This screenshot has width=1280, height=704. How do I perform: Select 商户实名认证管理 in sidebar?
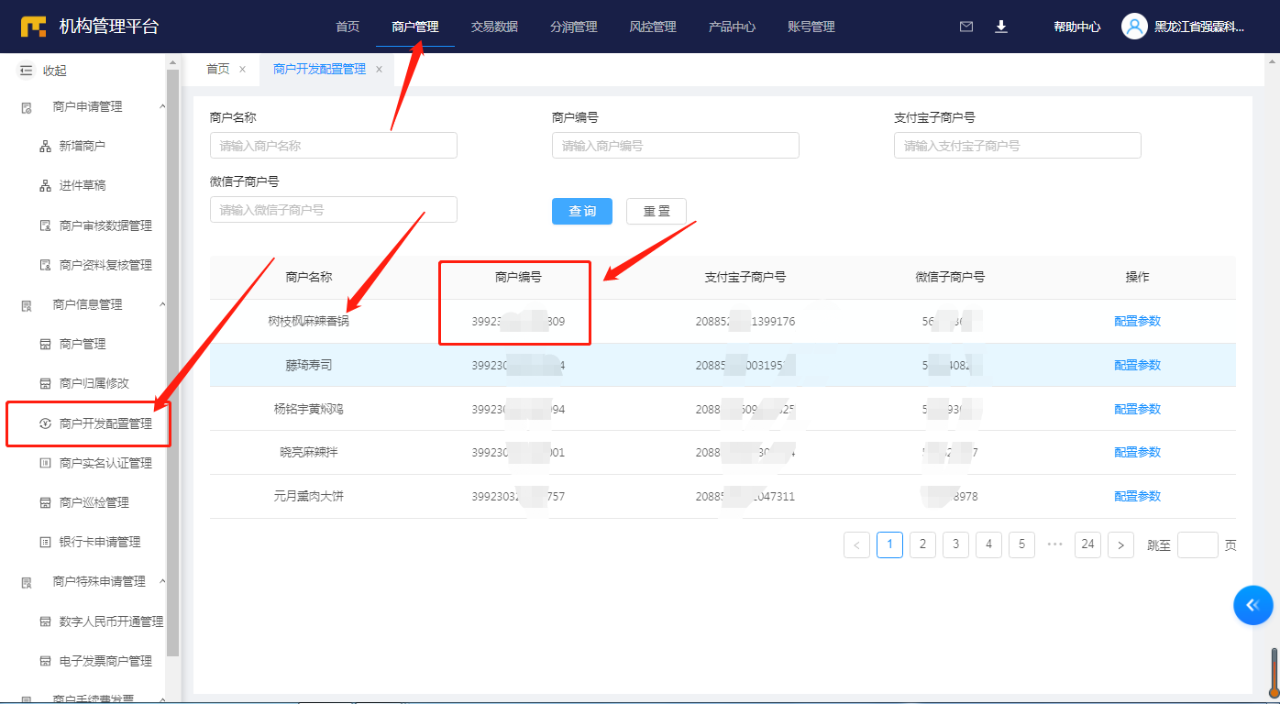point(105,463)
